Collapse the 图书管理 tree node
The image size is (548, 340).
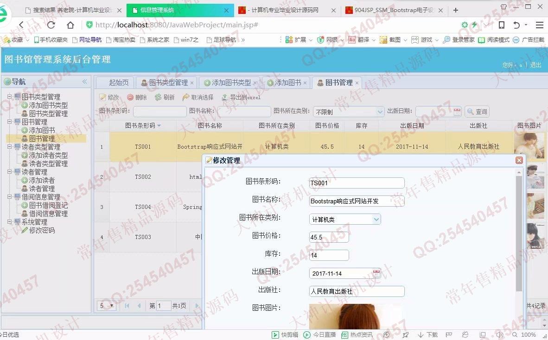click(x=9, y=122)
